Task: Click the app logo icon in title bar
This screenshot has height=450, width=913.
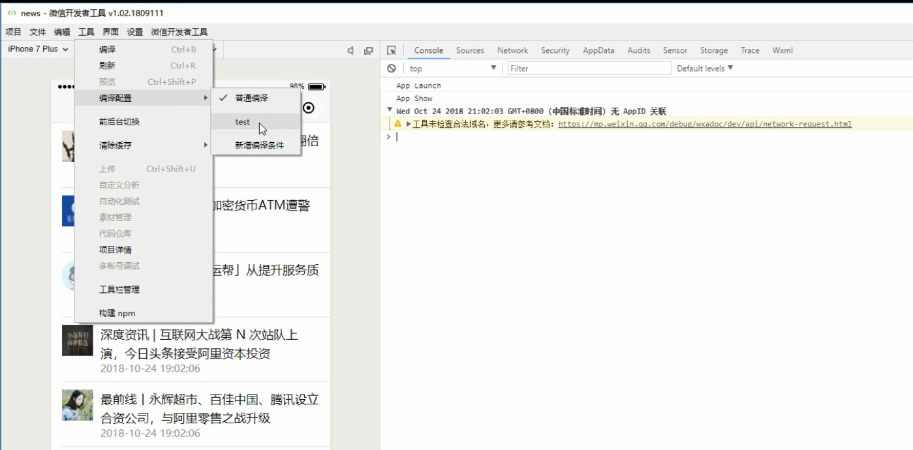Action: pos(12,12)
